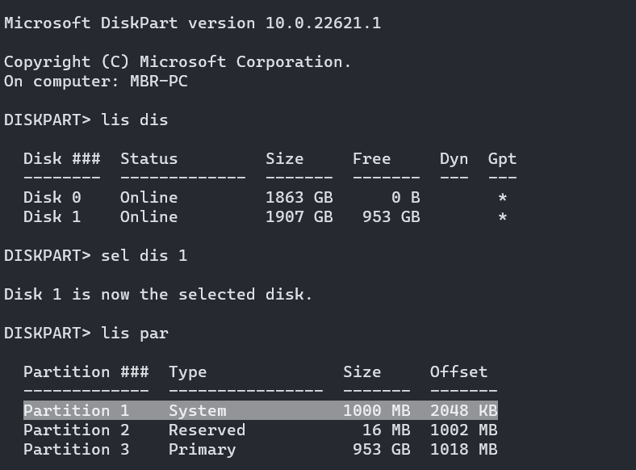
Task: Click the '1000 MB' partition size
Action: click(x=377, y=411)
